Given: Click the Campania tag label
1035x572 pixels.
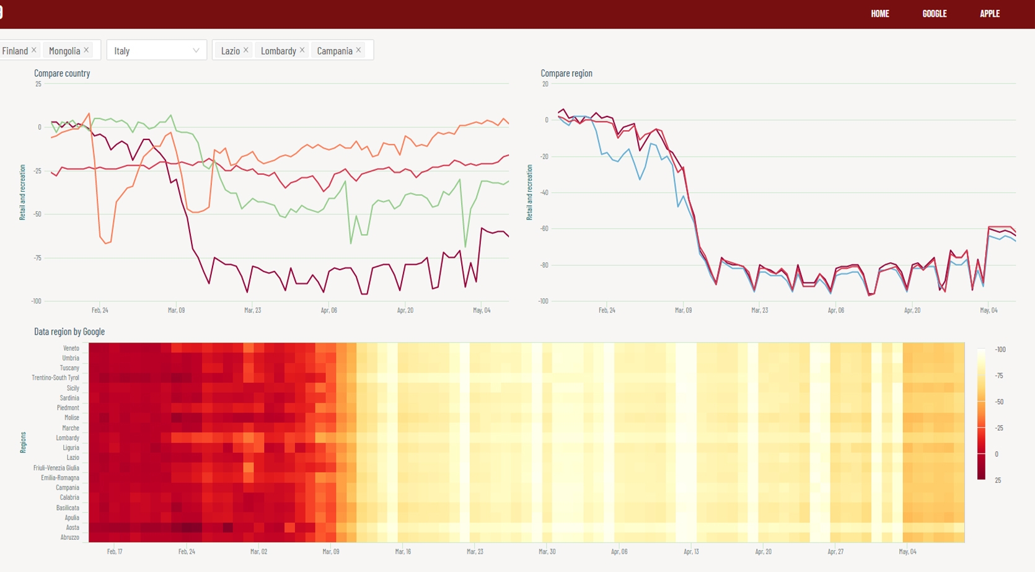Looking at the screenshot, I should 335,51.
